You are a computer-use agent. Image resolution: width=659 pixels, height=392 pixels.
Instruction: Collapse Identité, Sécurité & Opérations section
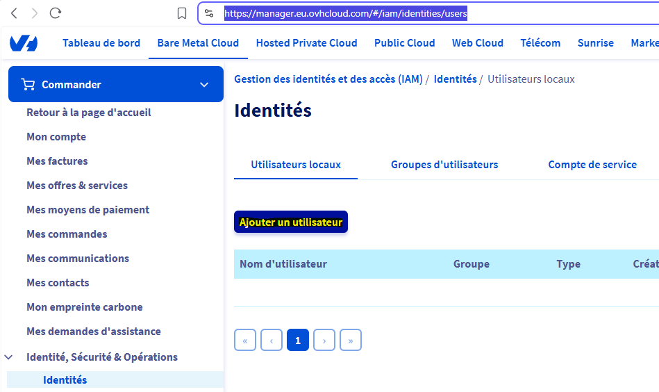(9, 357)
